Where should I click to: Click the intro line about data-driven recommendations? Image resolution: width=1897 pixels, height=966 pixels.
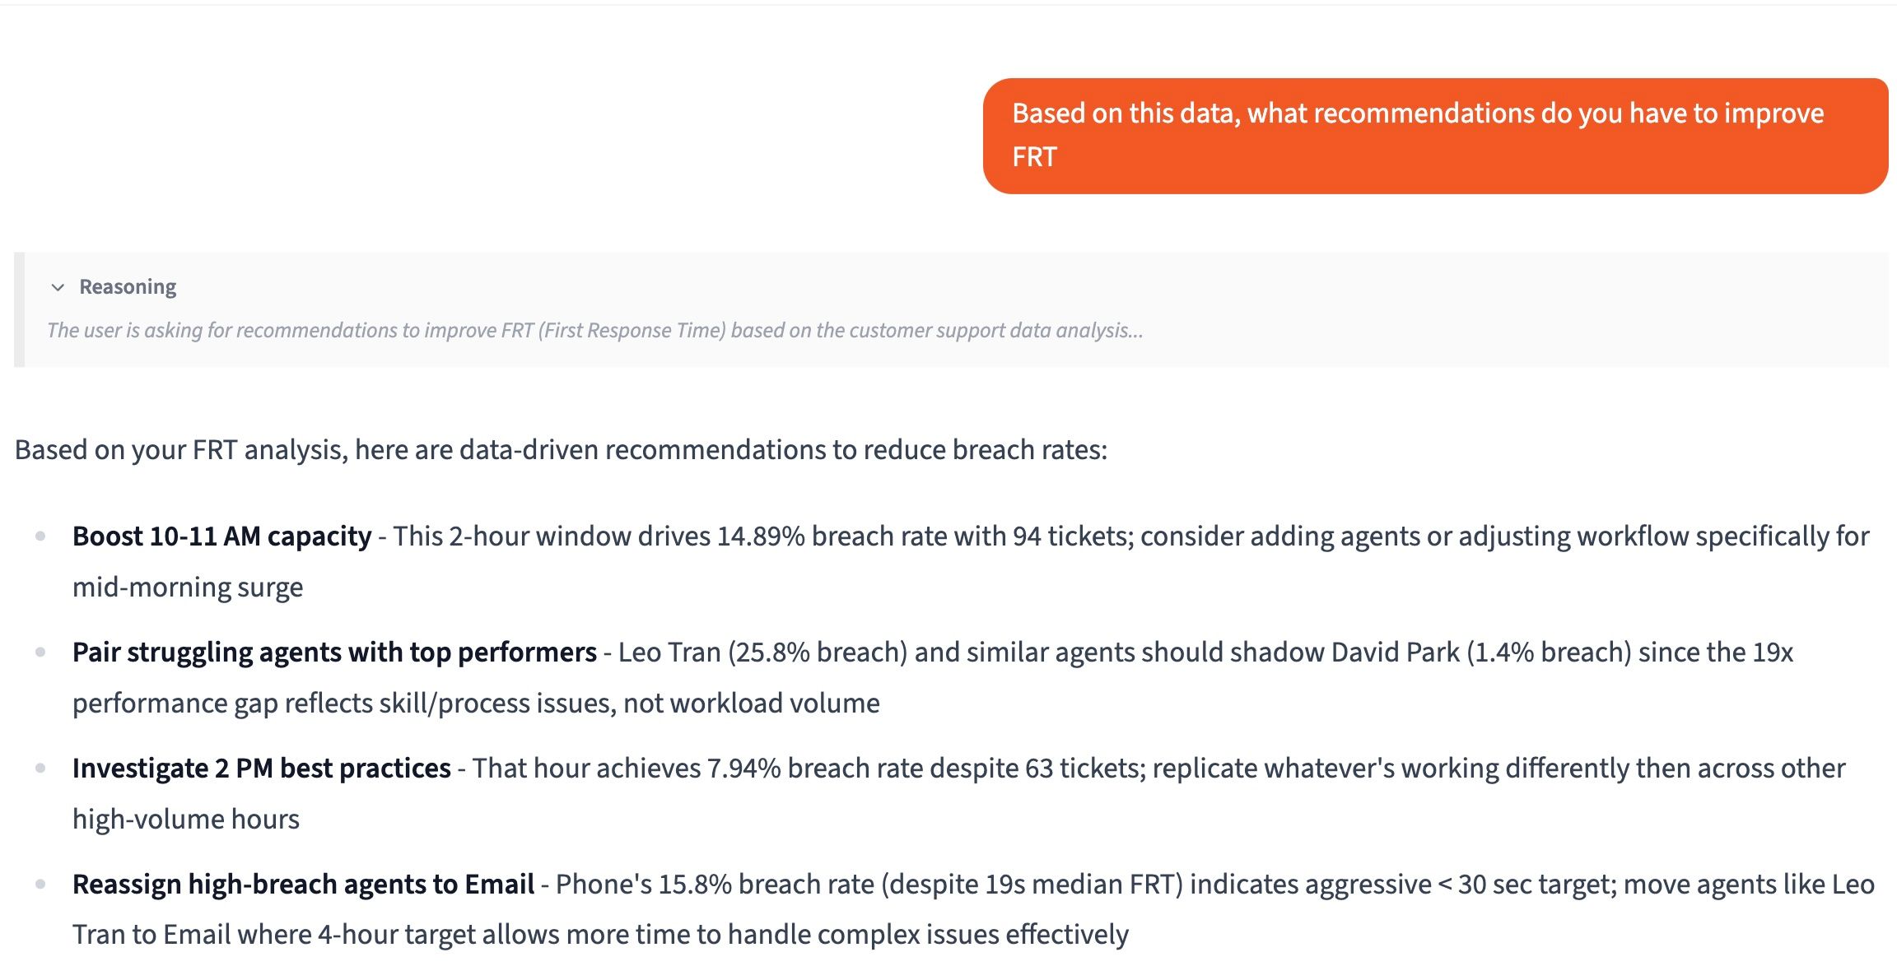tap(560, 449)
